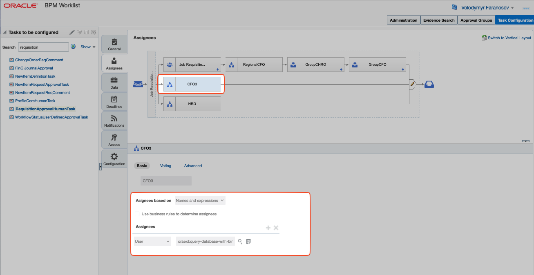Switch to the Voting tab
This screenshot has width=534, height=275.
pos(165,166)
